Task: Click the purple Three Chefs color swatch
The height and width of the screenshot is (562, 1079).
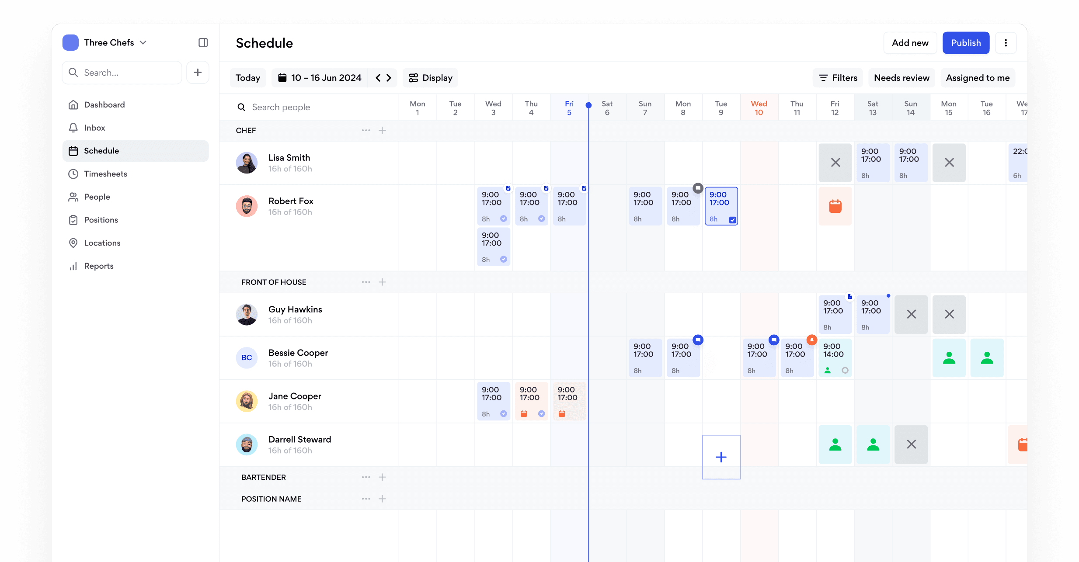Action: 70,42
